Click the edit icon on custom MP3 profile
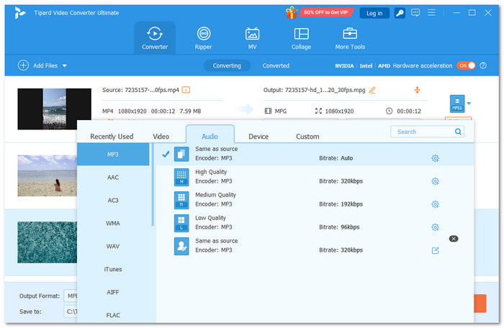The height and width of the screenshot is (328, 504). (x=435, y=250)
